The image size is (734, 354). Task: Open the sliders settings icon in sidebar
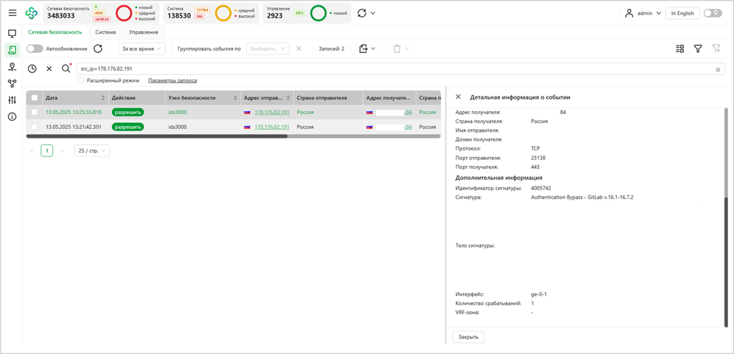click(12, 100)
